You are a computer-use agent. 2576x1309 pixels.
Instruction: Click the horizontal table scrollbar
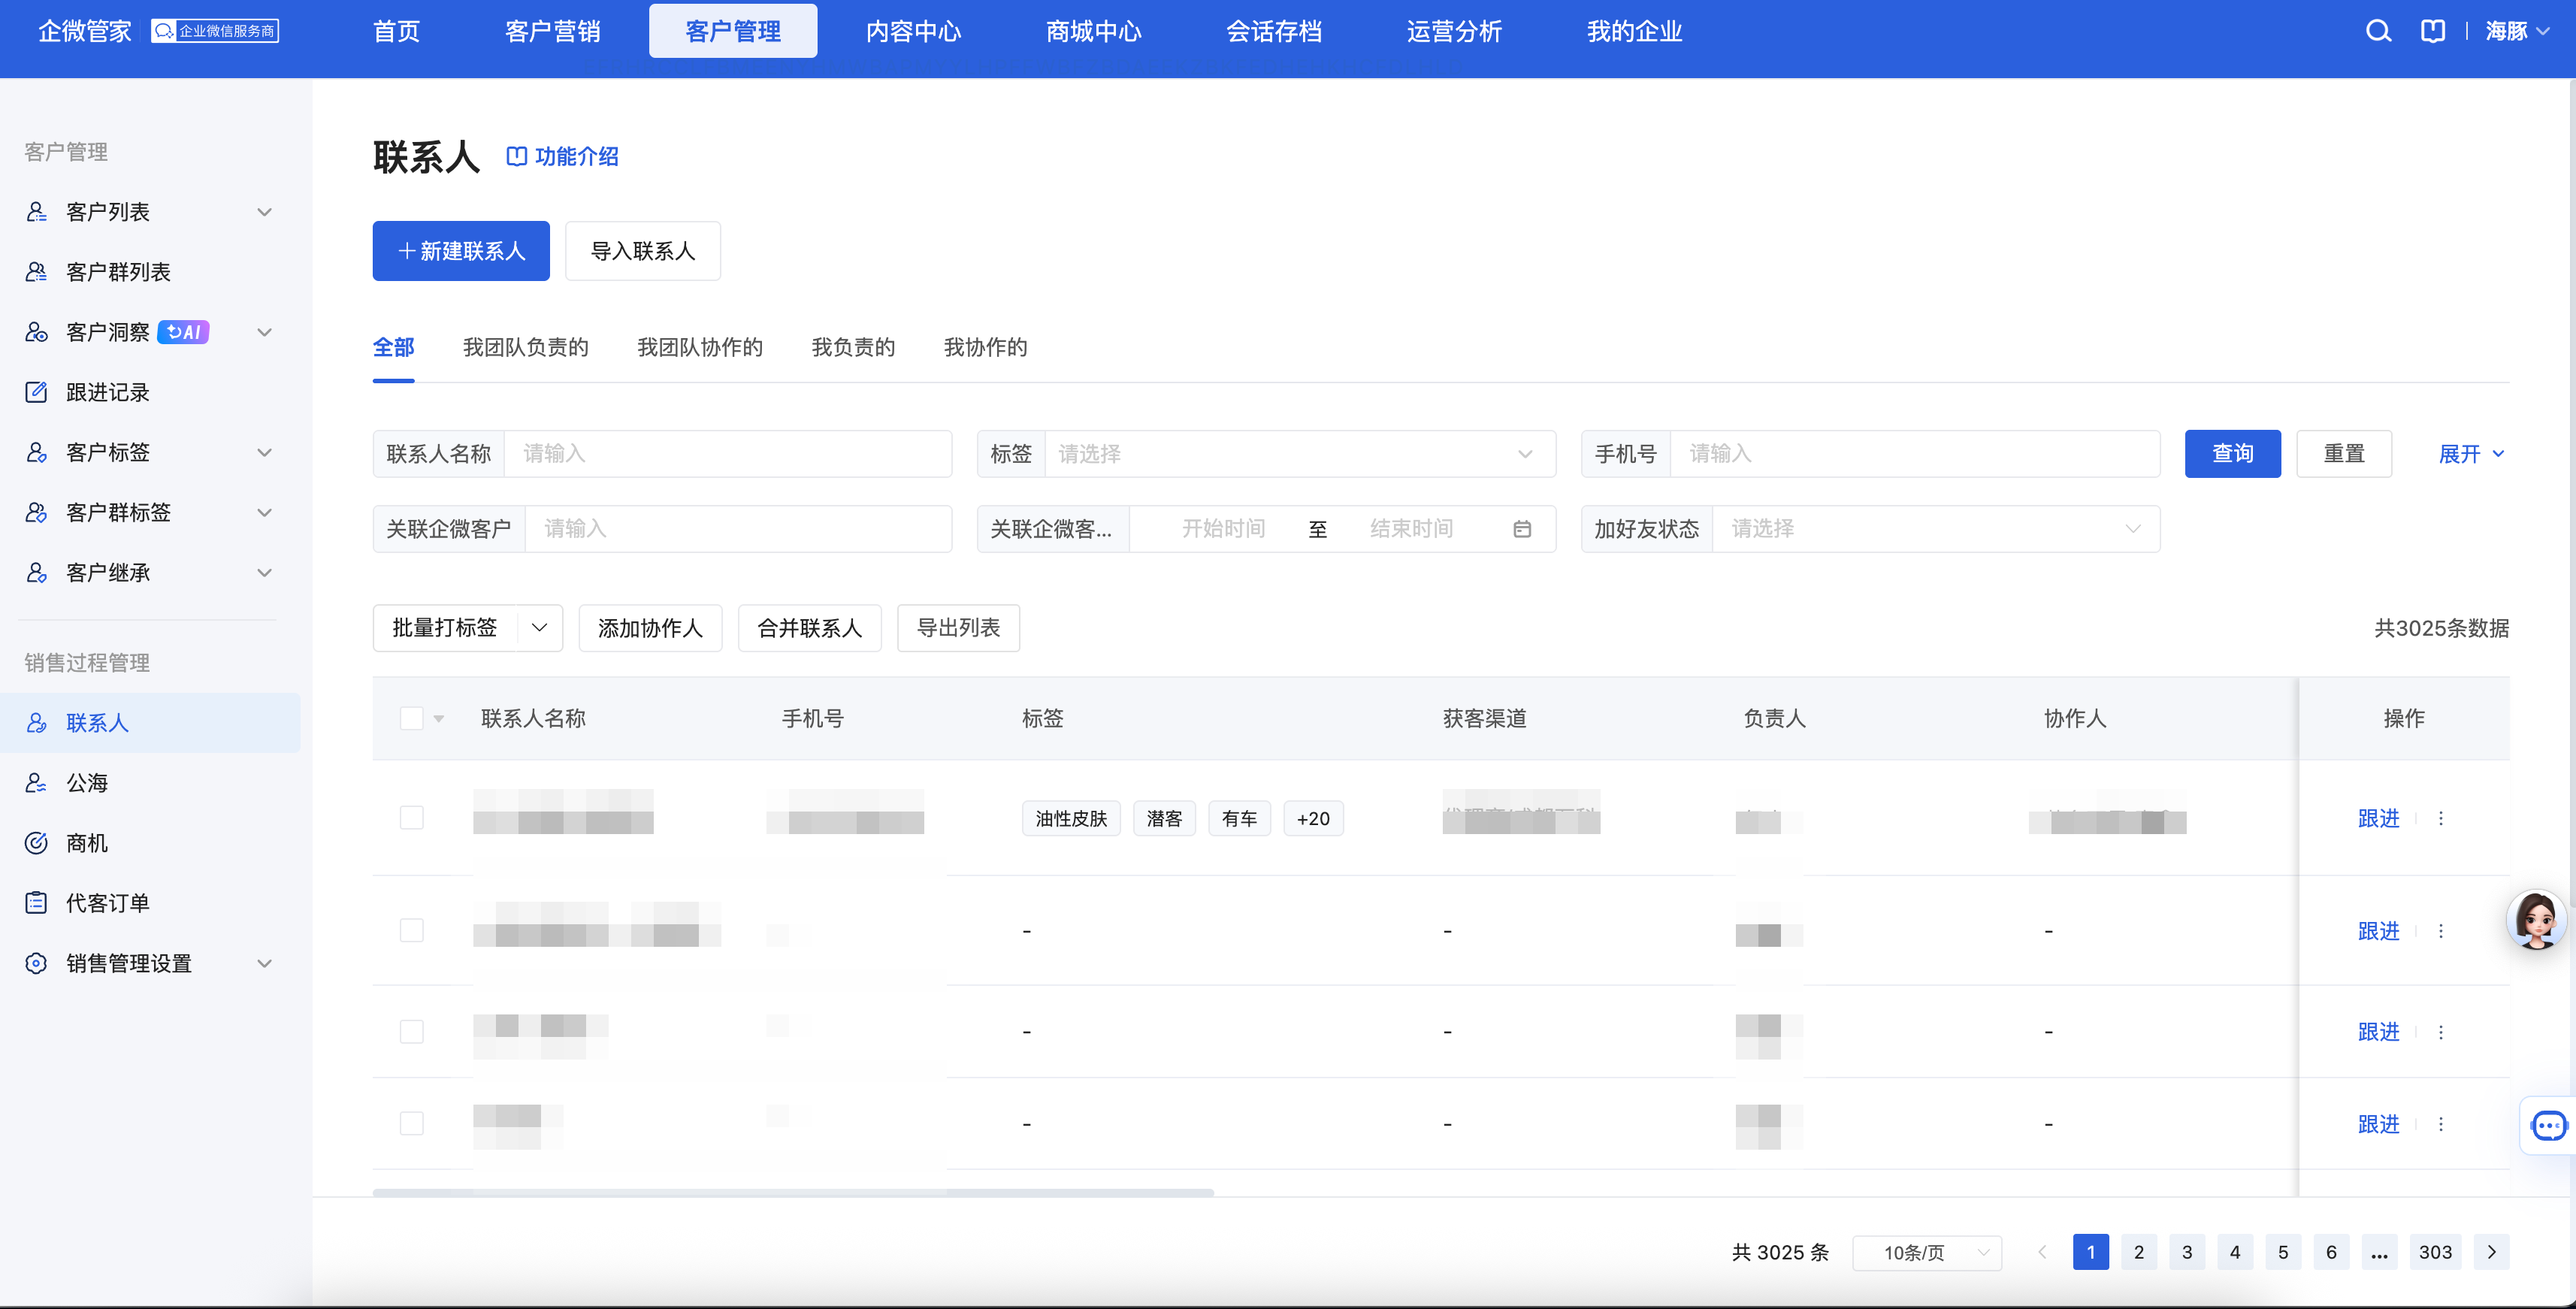click(793, 1193)
